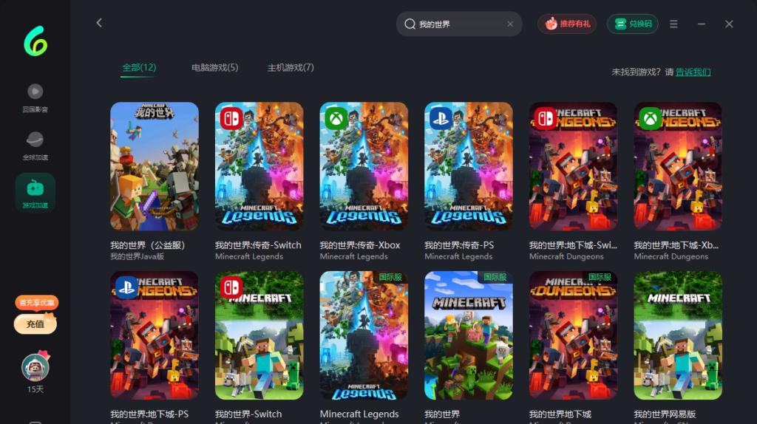Click the 我的世界:传奇-PS title text
Screen dimensions: 757x424
click(459, 245)
